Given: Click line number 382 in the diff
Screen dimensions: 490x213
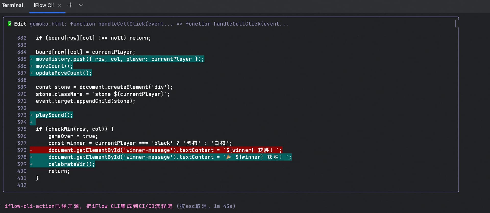Looking at the screenshot, I should (x=22, y=38).
